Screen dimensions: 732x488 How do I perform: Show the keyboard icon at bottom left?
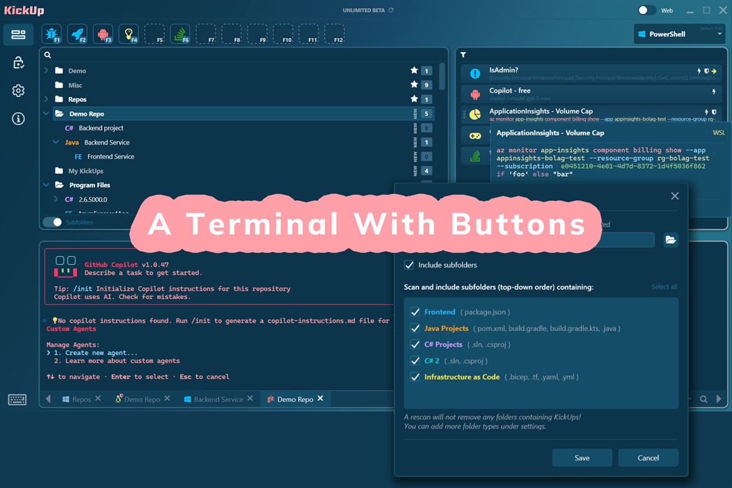[17, 399]
